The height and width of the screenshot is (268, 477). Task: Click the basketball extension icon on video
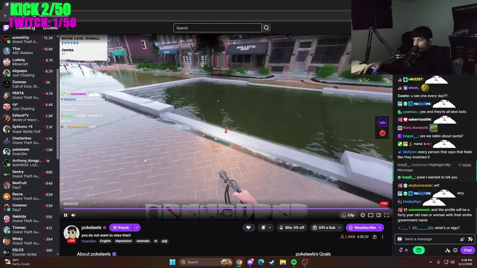tap(382, 133)
